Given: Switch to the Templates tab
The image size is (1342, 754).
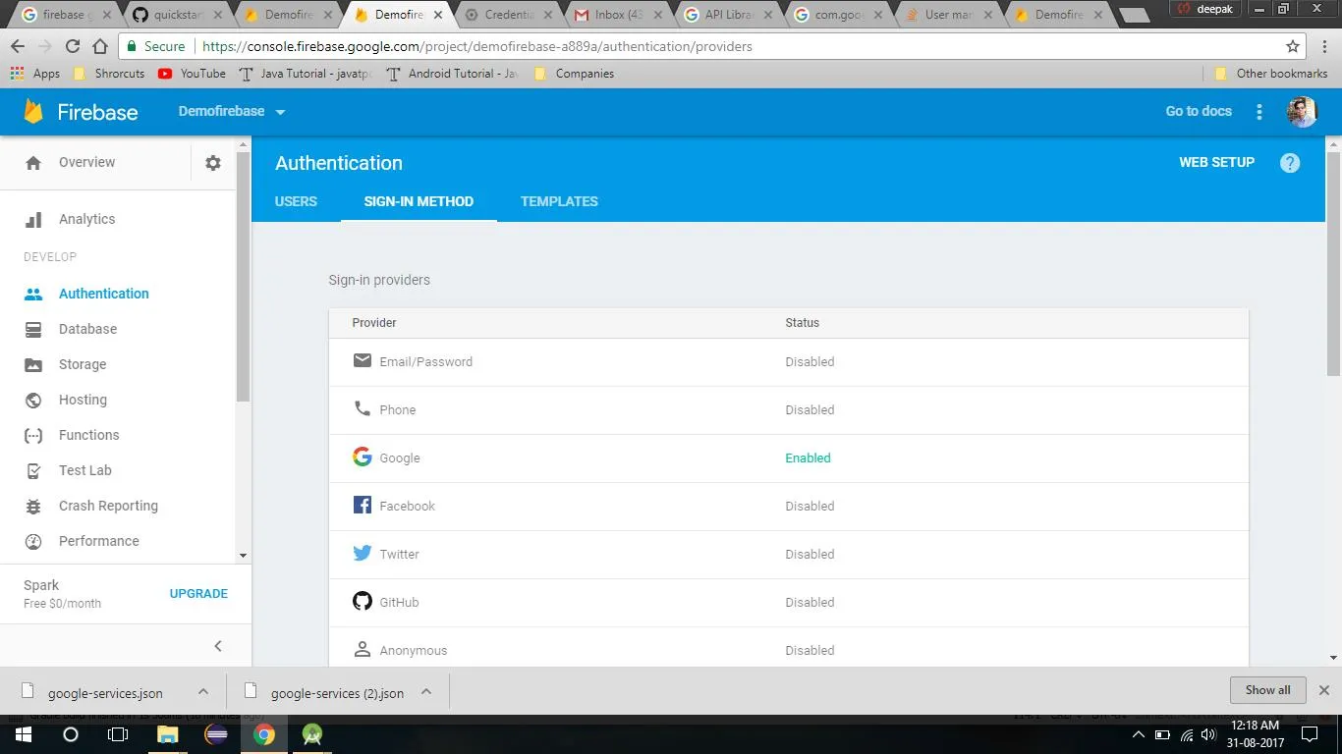Looking at the screenshot, I should 559,201.
